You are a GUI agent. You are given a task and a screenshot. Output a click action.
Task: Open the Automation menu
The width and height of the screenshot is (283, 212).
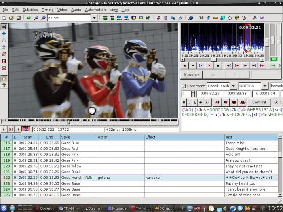click(95, 10)
